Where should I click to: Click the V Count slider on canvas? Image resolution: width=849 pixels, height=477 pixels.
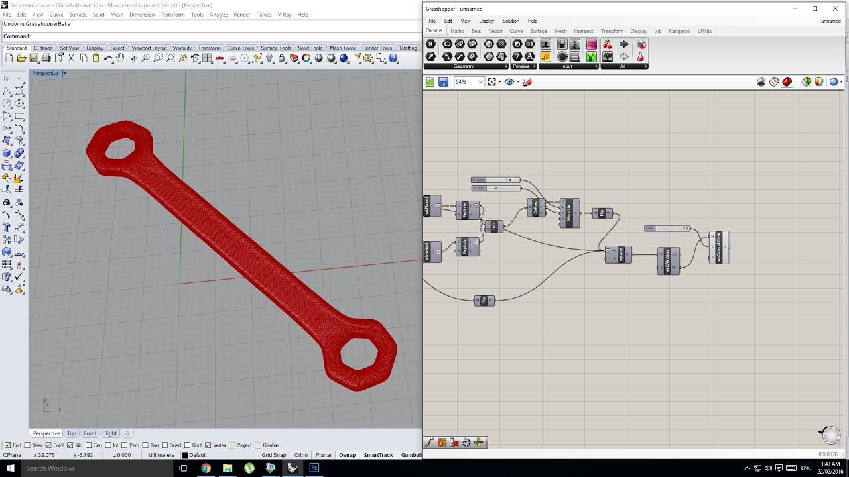coord(495,188)
